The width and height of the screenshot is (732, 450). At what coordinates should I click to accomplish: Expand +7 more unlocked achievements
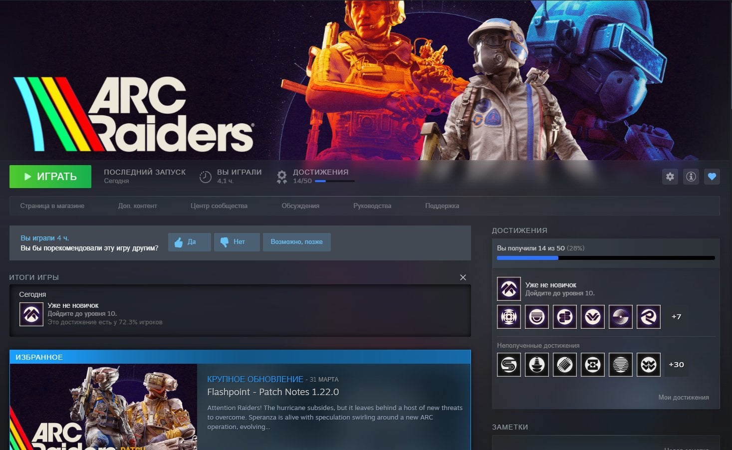click(x=677, y=317)
